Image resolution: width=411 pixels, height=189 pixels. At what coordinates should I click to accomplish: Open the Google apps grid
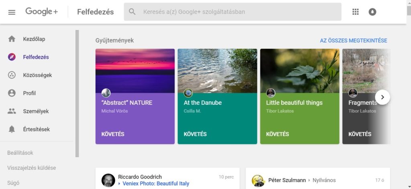[355, 12]
